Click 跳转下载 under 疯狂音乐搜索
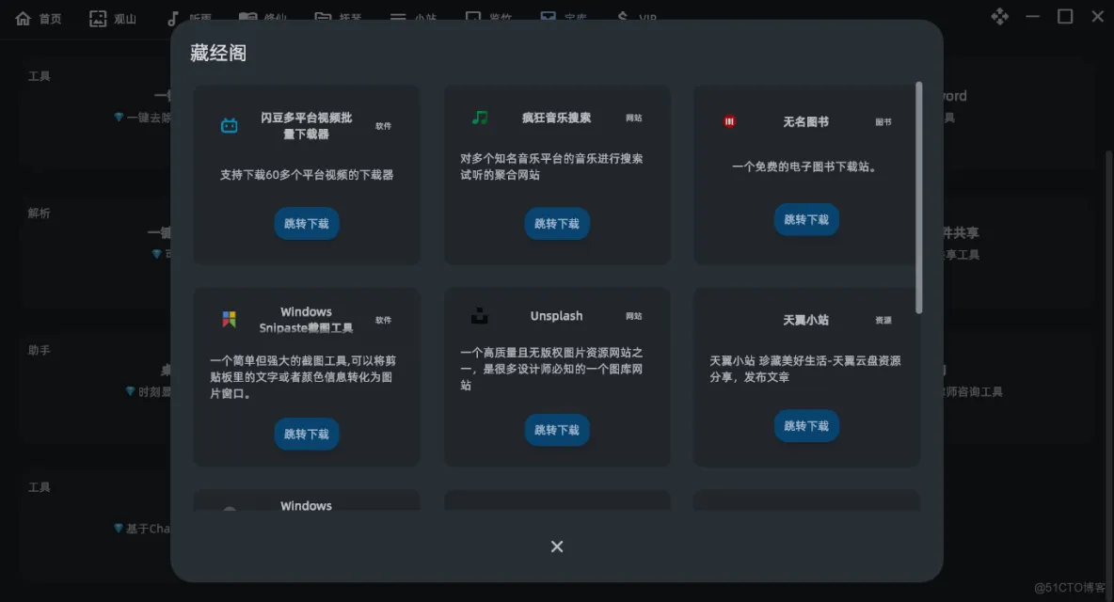 (556, 224)
